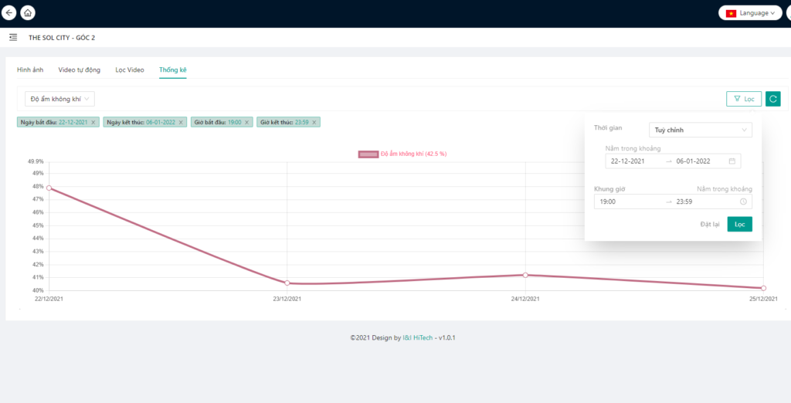Click start date field 22-12-2021

click(x=627, y=161)
